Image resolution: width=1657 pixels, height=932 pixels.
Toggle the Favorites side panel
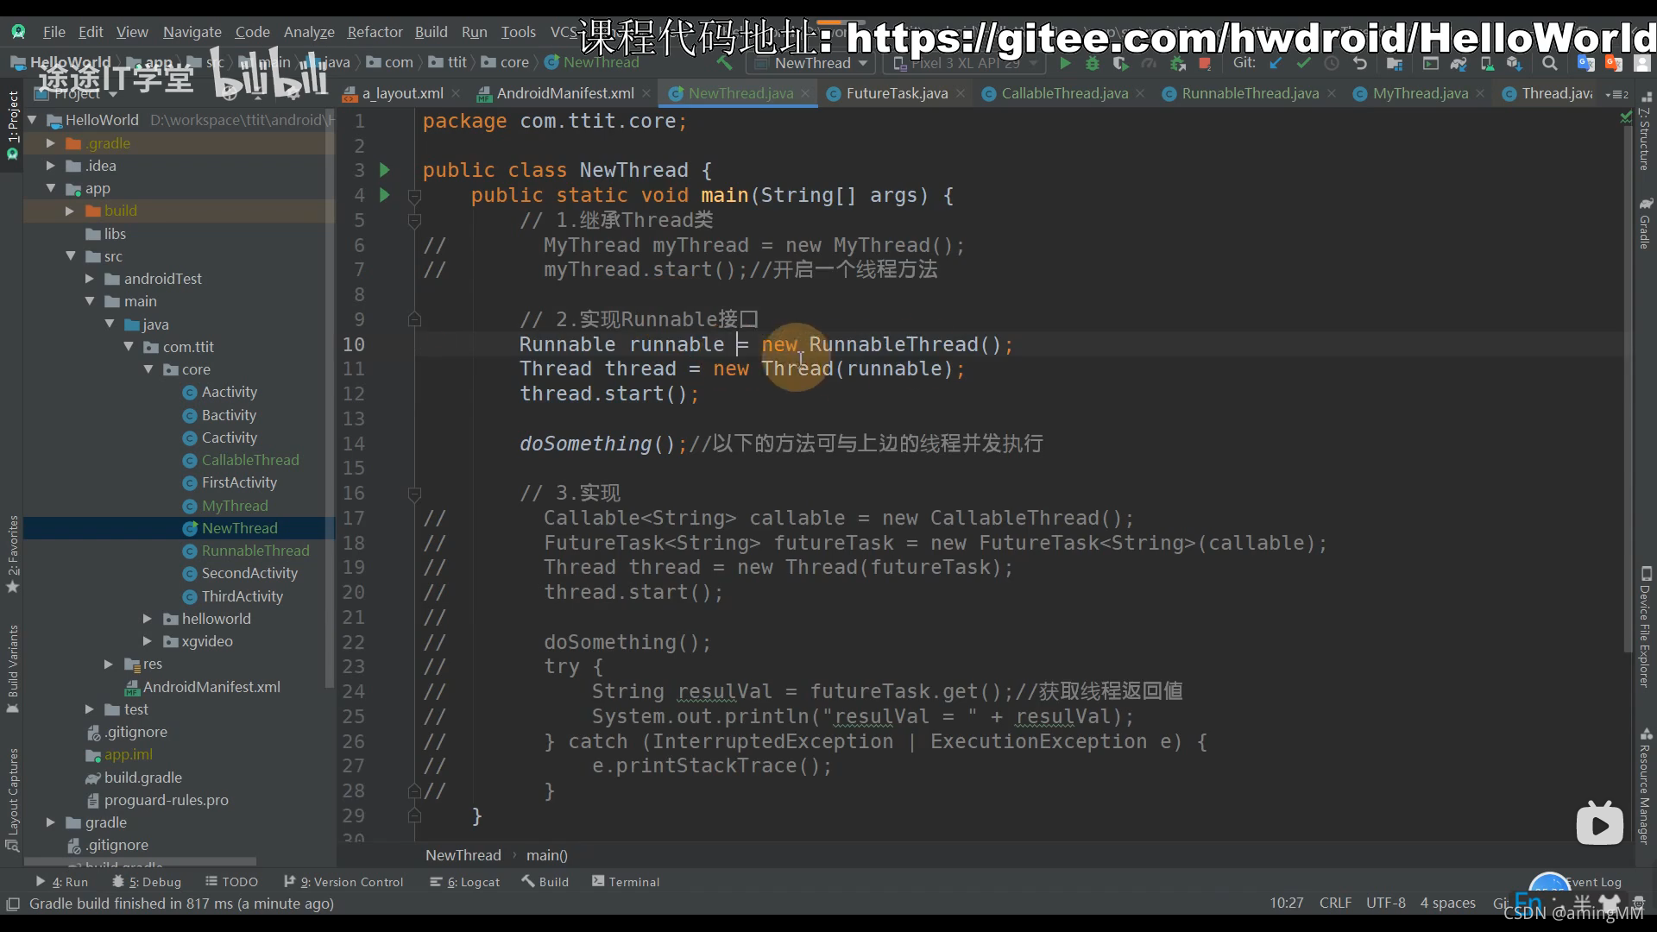click(12, 554)
